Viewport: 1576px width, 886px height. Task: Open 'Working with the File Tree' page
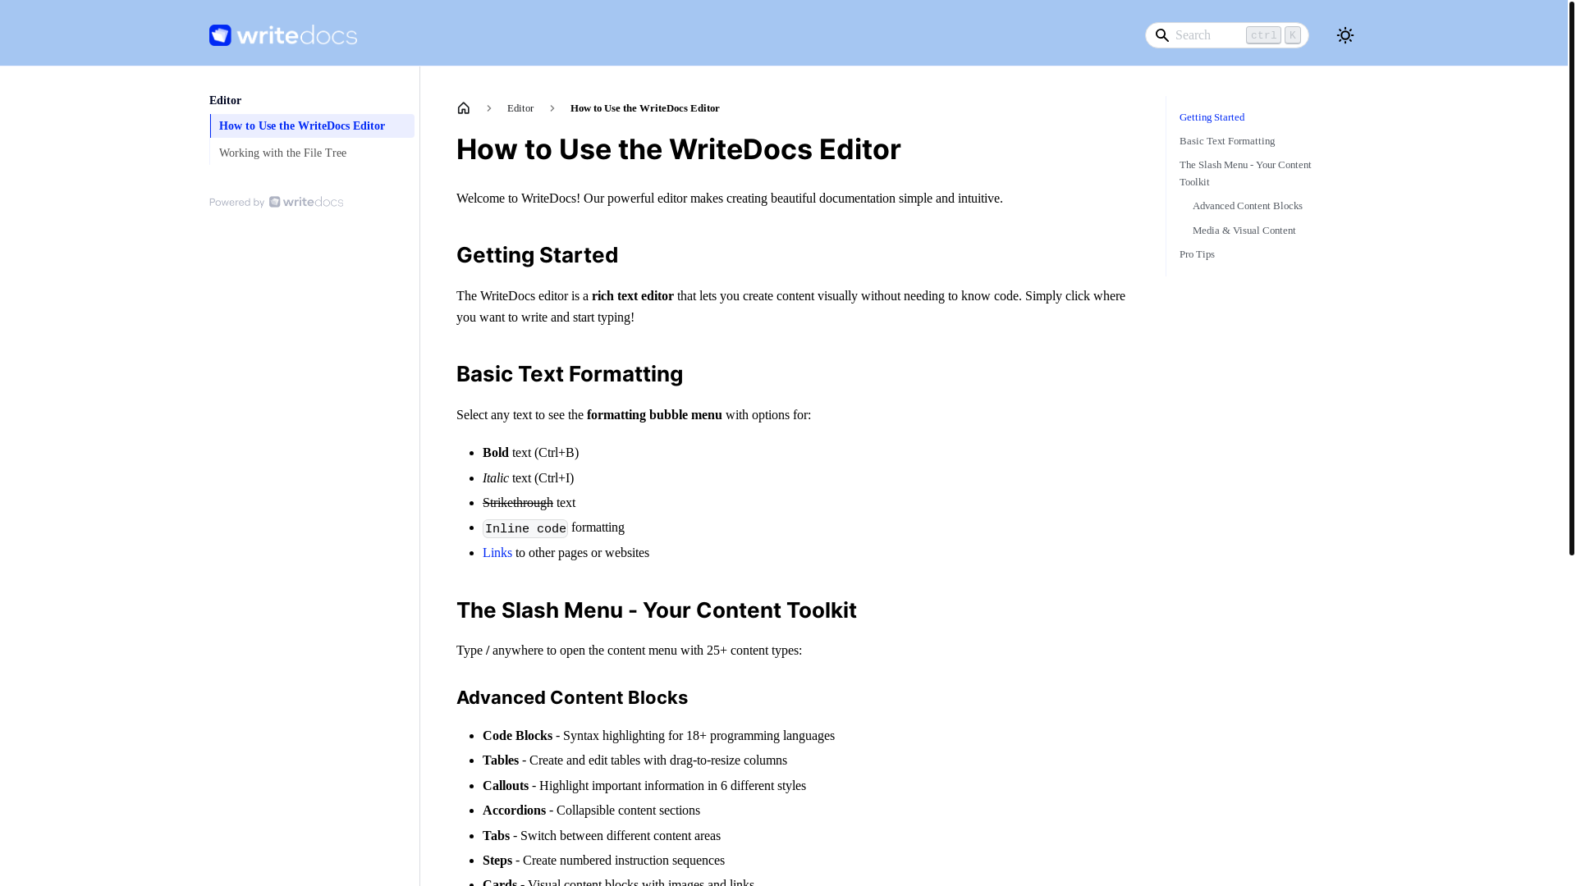tap(312, 153)
